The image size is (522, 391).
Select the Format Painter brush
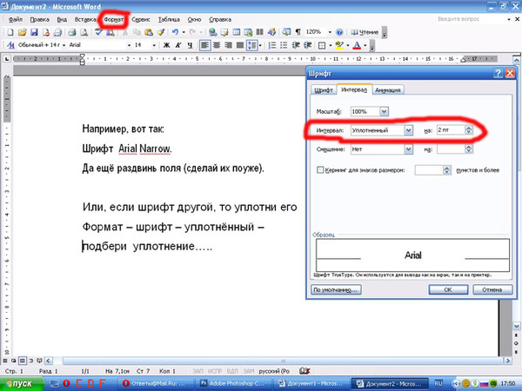[x=161, y=32]
